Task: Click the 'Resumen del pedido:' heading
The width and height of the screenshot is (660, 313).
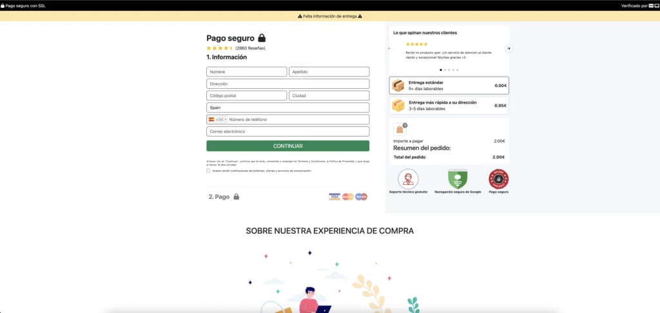Action: click(x=422, y=148)
